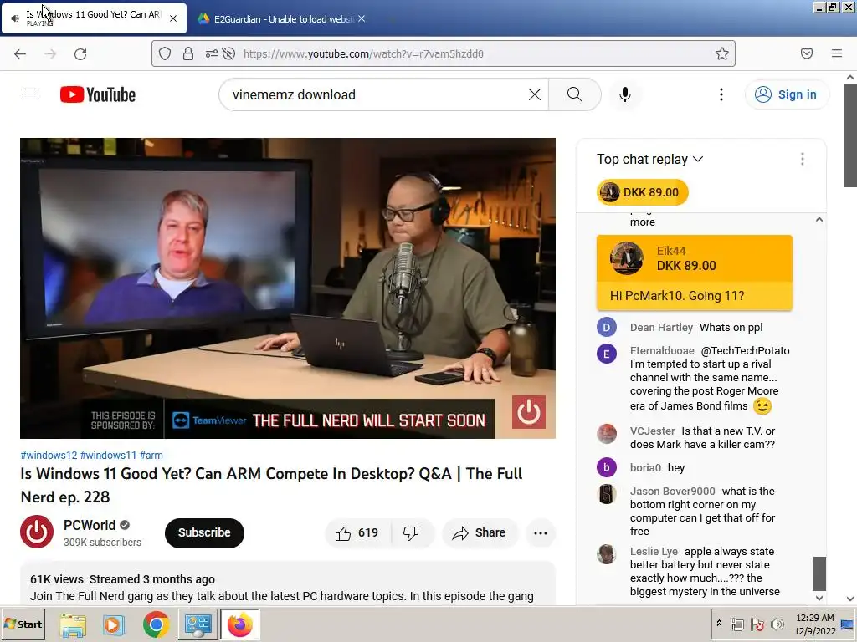Select Leslie Lye's chat message

coord(704,571)
